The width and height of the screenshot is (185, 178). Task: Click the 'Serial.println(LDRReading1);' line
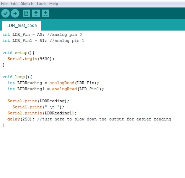[x=42, y=113]
